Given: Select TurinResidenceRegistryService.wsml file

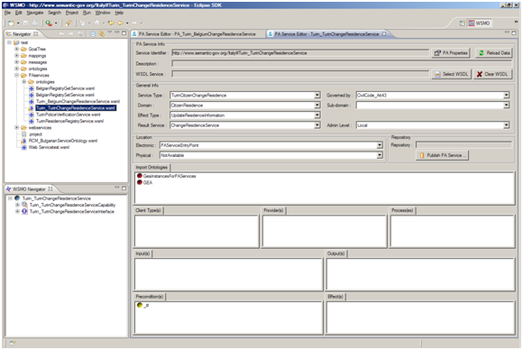Looking at the screenshot, I should [69, 121].
